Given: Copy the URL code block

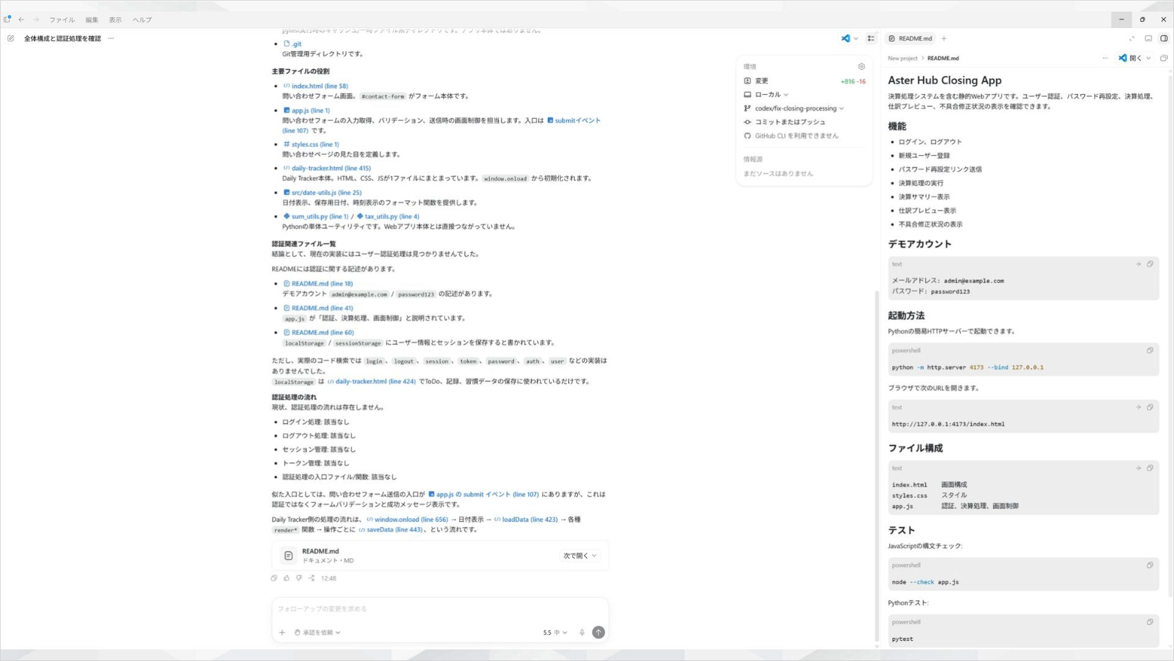Looking at the screenshot, I should [1150, 407].
